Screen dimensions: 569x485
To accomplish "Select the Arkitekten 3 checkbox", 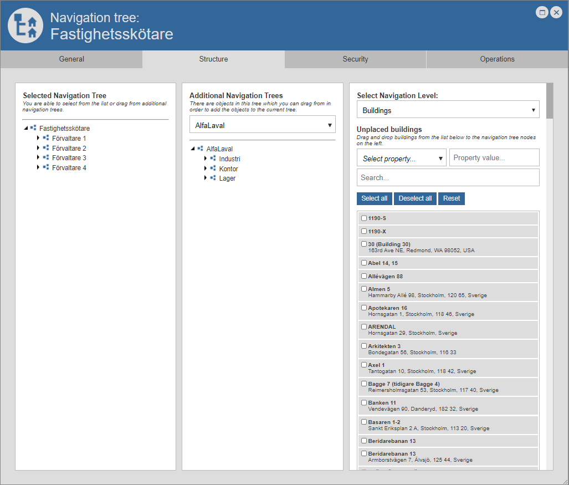I will [364, 346].
